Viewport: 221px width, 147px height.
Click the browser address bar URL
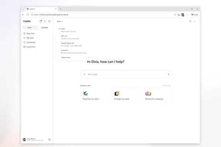coord(51,15)
